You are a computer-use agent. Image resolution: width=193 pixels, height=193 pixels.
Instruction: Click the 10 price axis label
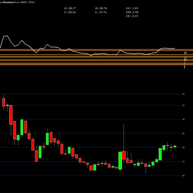(183, 176)
